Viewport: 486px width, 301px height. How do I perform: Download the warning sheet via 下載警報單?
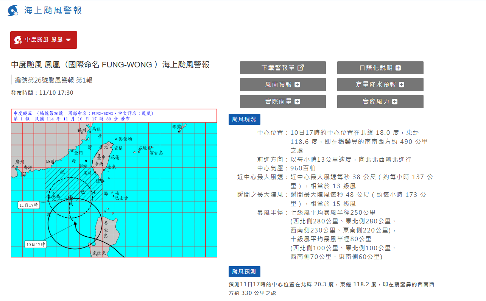point(282,68)
